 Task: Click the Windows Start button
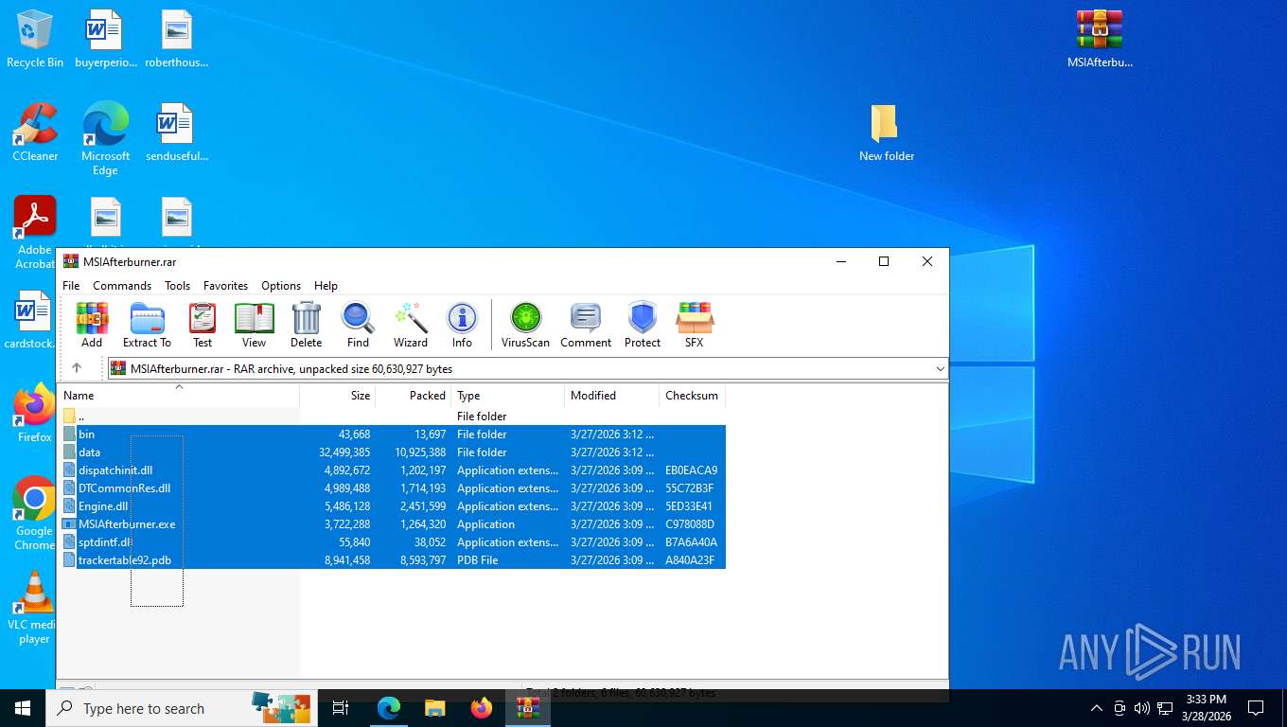click(x=23, y=708)
